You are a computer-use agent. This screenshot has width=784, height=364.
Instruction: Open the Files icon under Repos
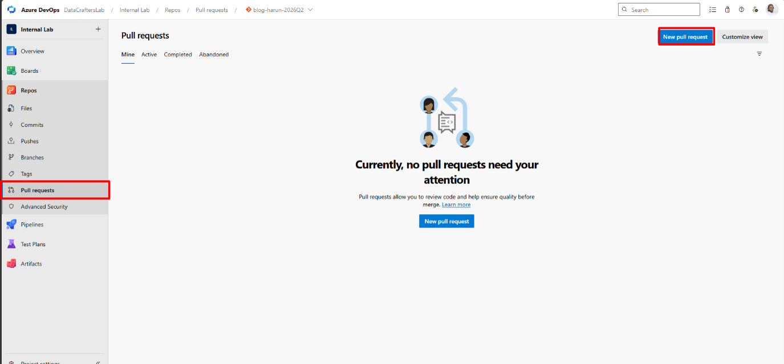click(11, 108)
